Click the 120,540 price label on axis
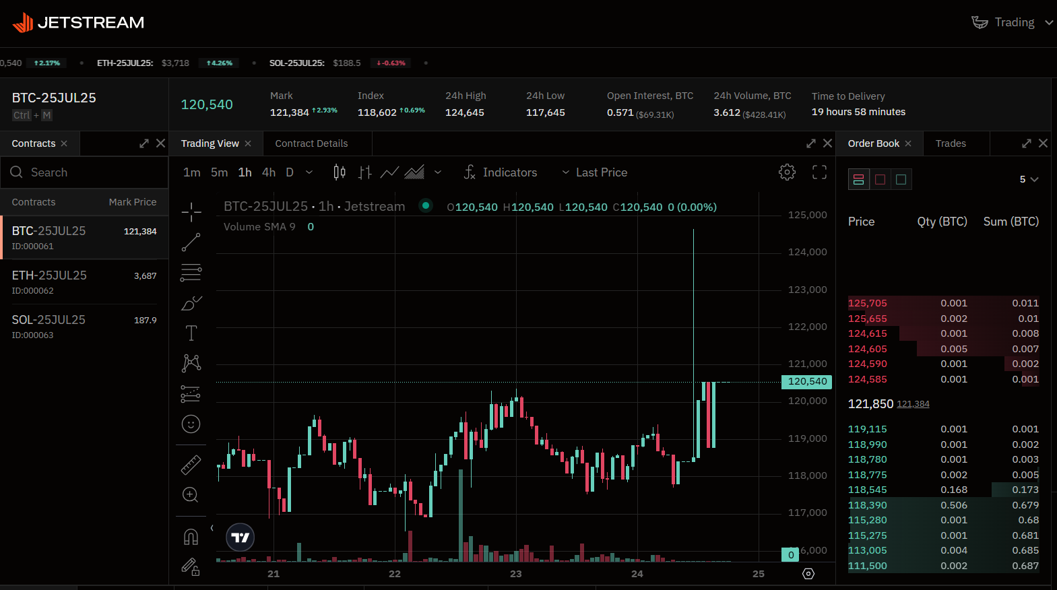The width and height of the screenshot is (1057, 590). pyautogui.click(x=807, y=381)
